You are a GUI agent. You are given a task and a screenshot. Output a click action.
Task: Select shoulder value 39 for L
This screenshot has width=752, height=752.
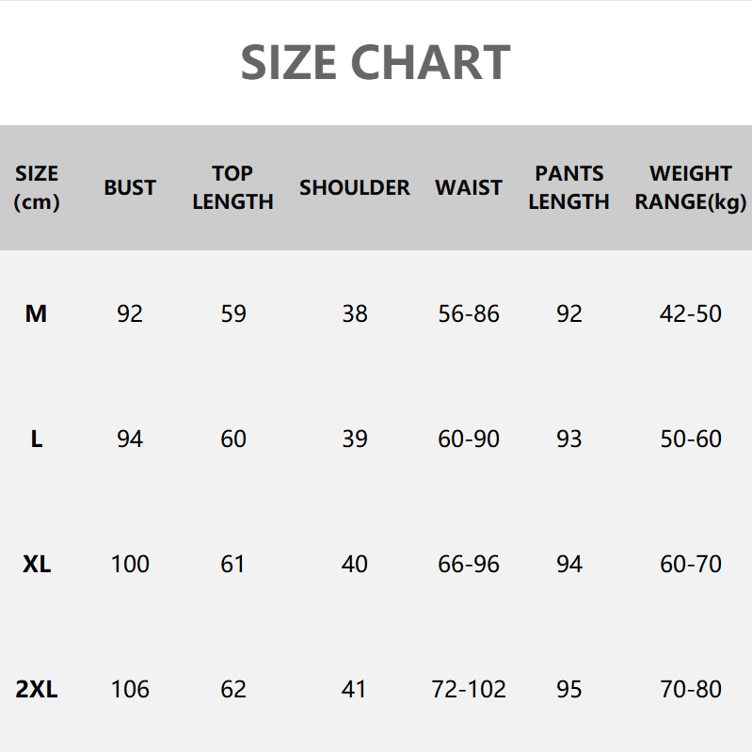tap(355, 439)
